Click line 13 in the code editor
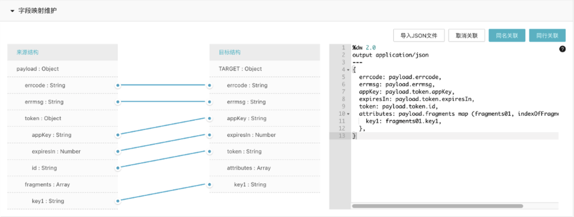The height and width of the screenshot is (217, 574). (452, 136)
